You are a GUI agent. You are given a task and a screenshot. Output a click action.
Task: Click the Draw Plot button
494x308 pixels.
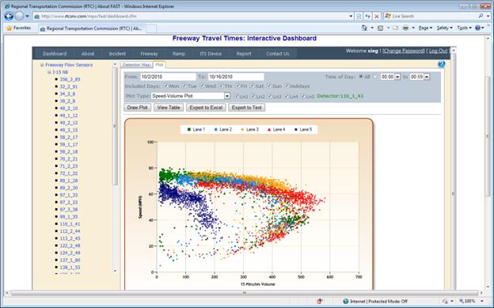(x=138, y=108)
